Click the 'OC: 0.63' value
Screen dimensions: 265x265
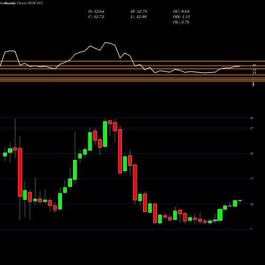[x=181, y=12]
